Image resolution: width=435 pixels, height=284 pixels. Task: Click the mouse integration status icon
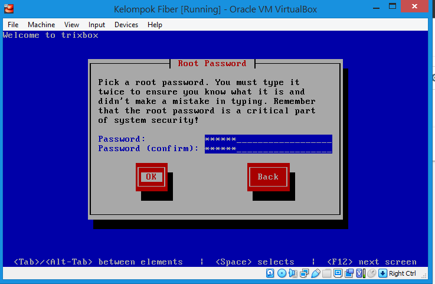point(371,273)
